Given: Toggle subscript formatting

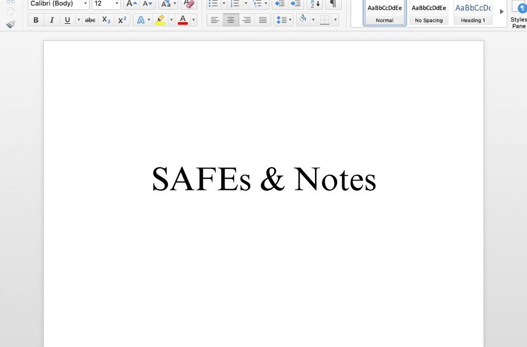Looking at the screenshot, I should coord(106,20).
